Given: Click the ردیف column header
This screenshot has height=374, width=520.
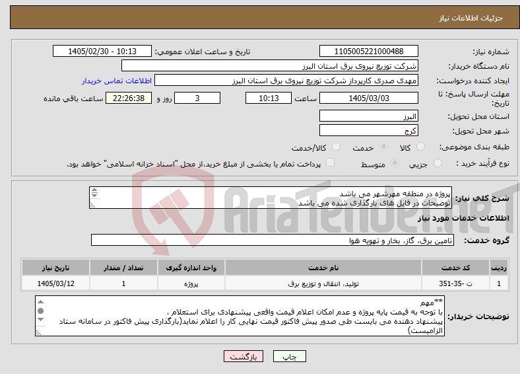Looking at the screenshot, I should [x=499, y=268].
